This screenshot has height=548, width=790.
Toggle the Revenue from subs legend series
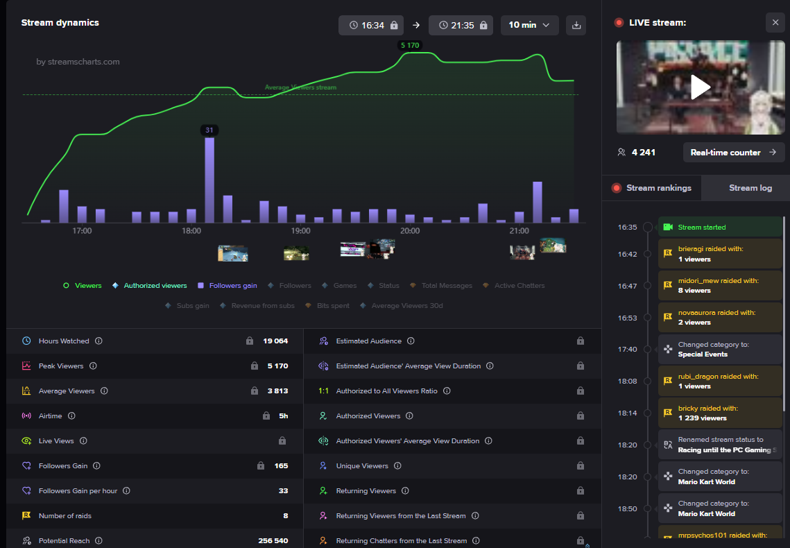[x=257, y=306]
